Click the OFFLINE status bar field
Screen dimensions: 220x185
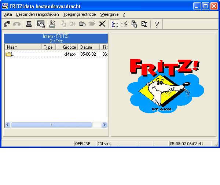tap(85, 144)
